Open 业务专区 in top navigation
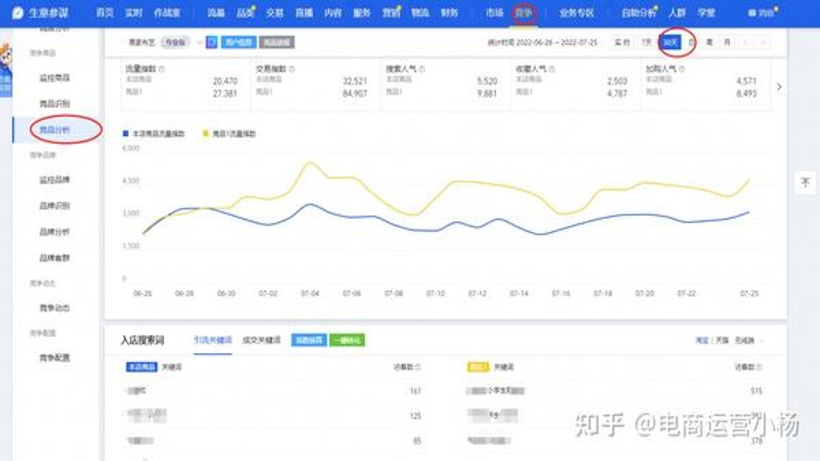The height and width of the screenshot is (461, 820). pos(577,13)
